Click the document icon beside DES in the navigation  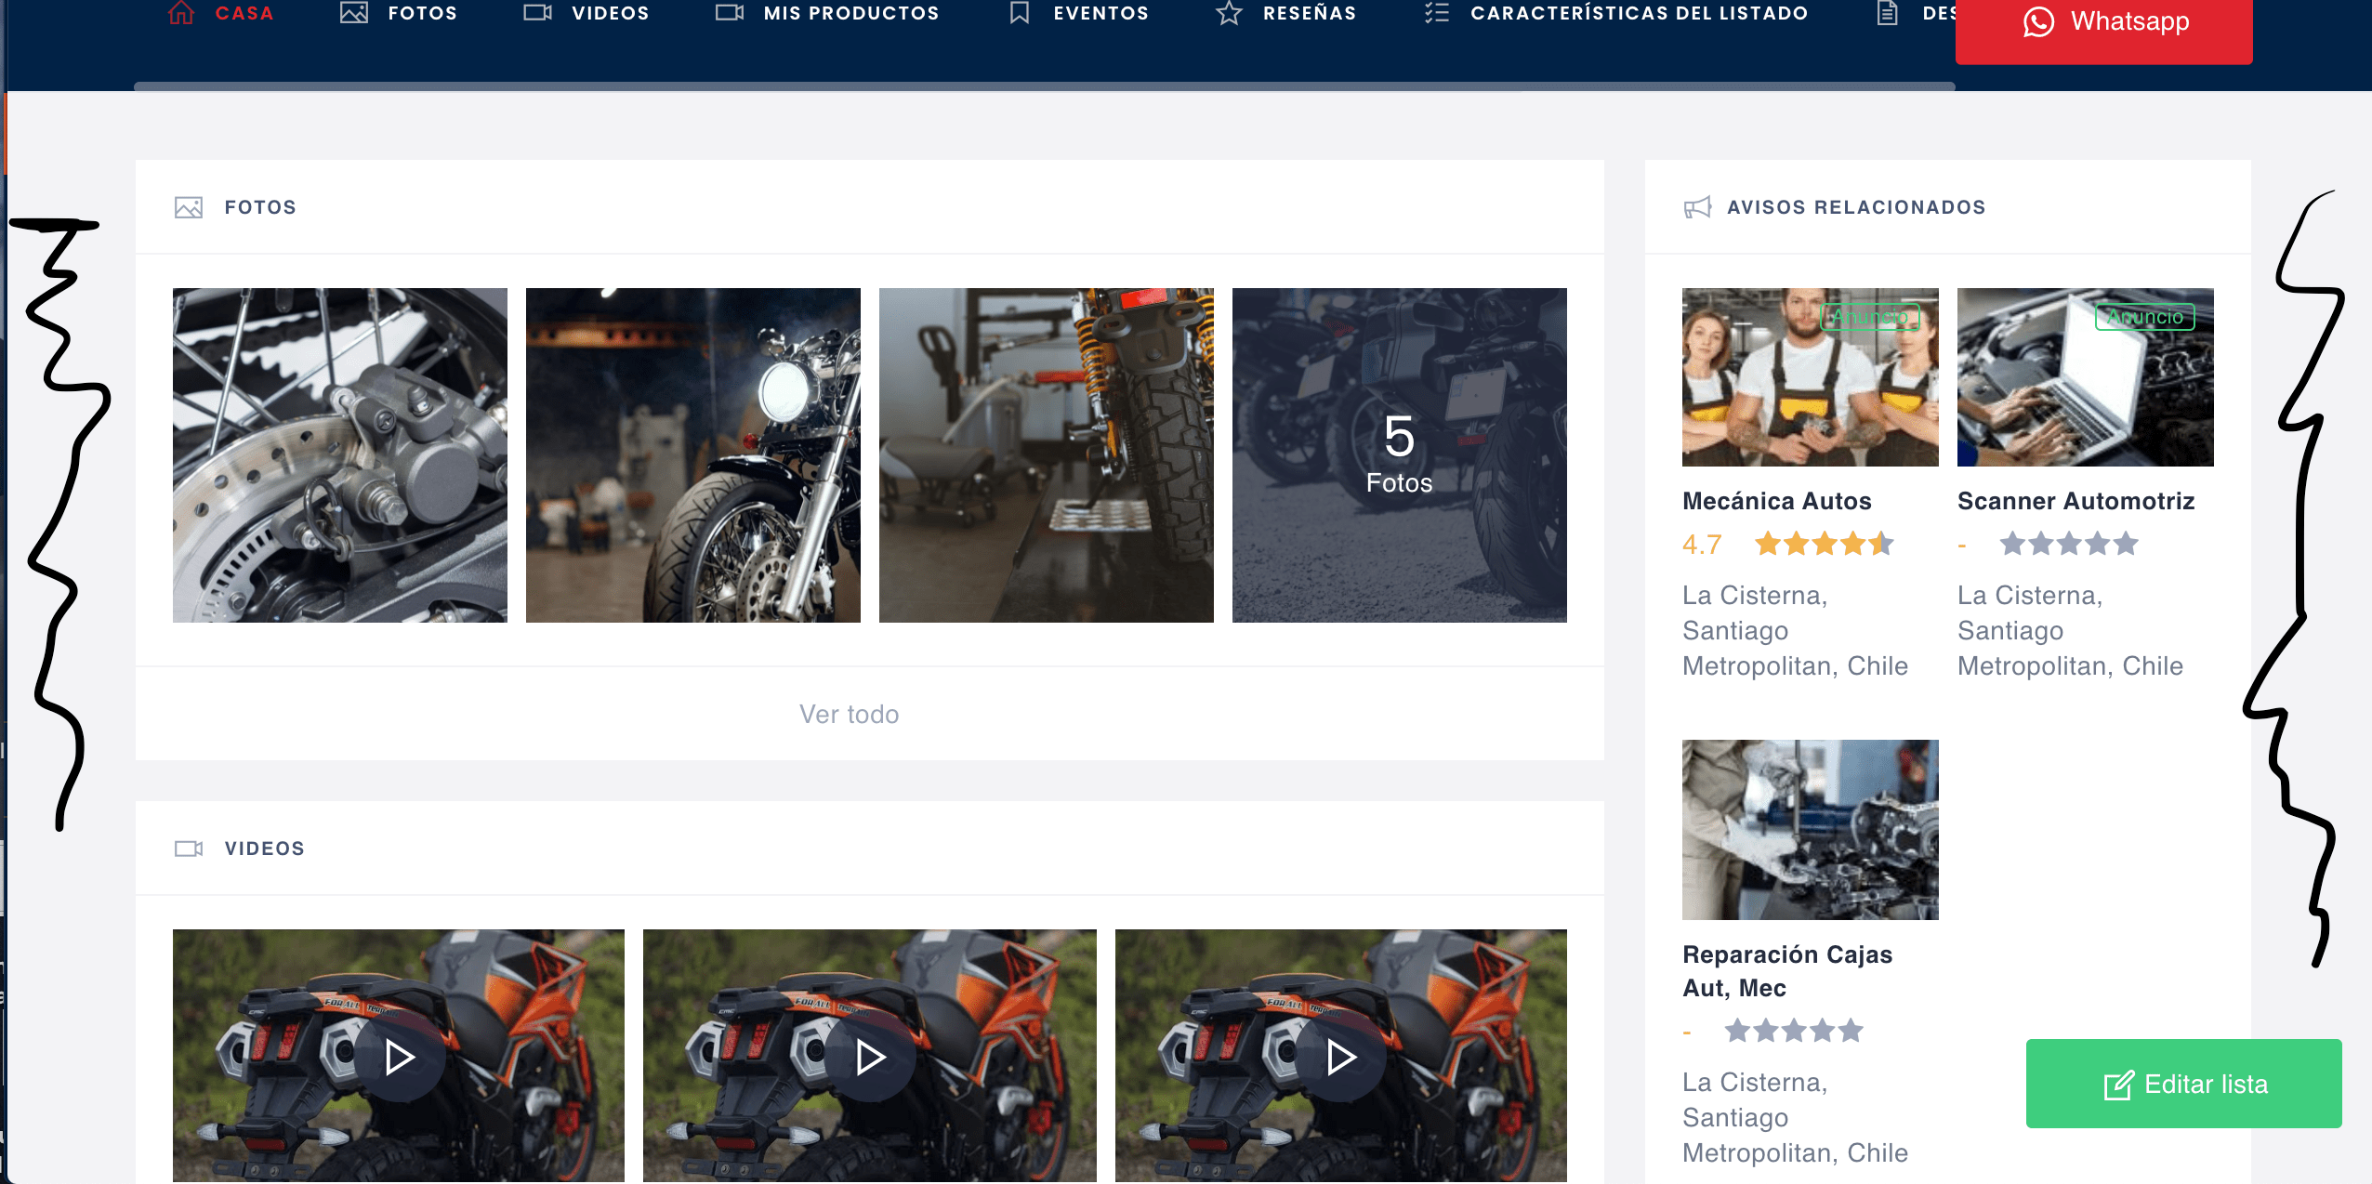point(1887,13)
